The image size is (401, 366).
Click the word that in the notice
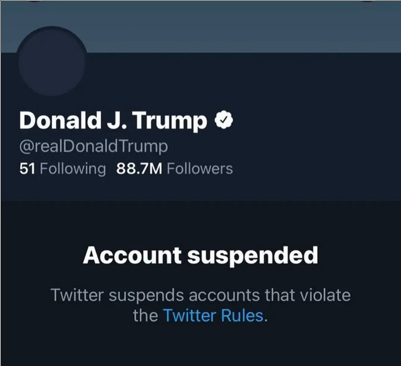tap(276, 294)
